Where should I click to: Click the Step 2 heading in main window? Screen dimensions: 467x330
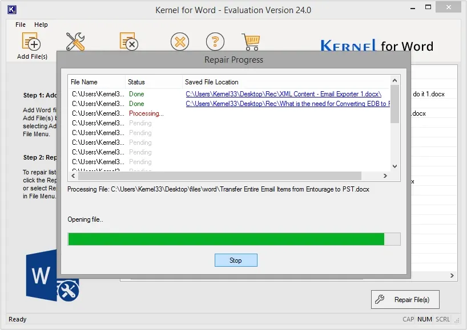tap(39, 157)
